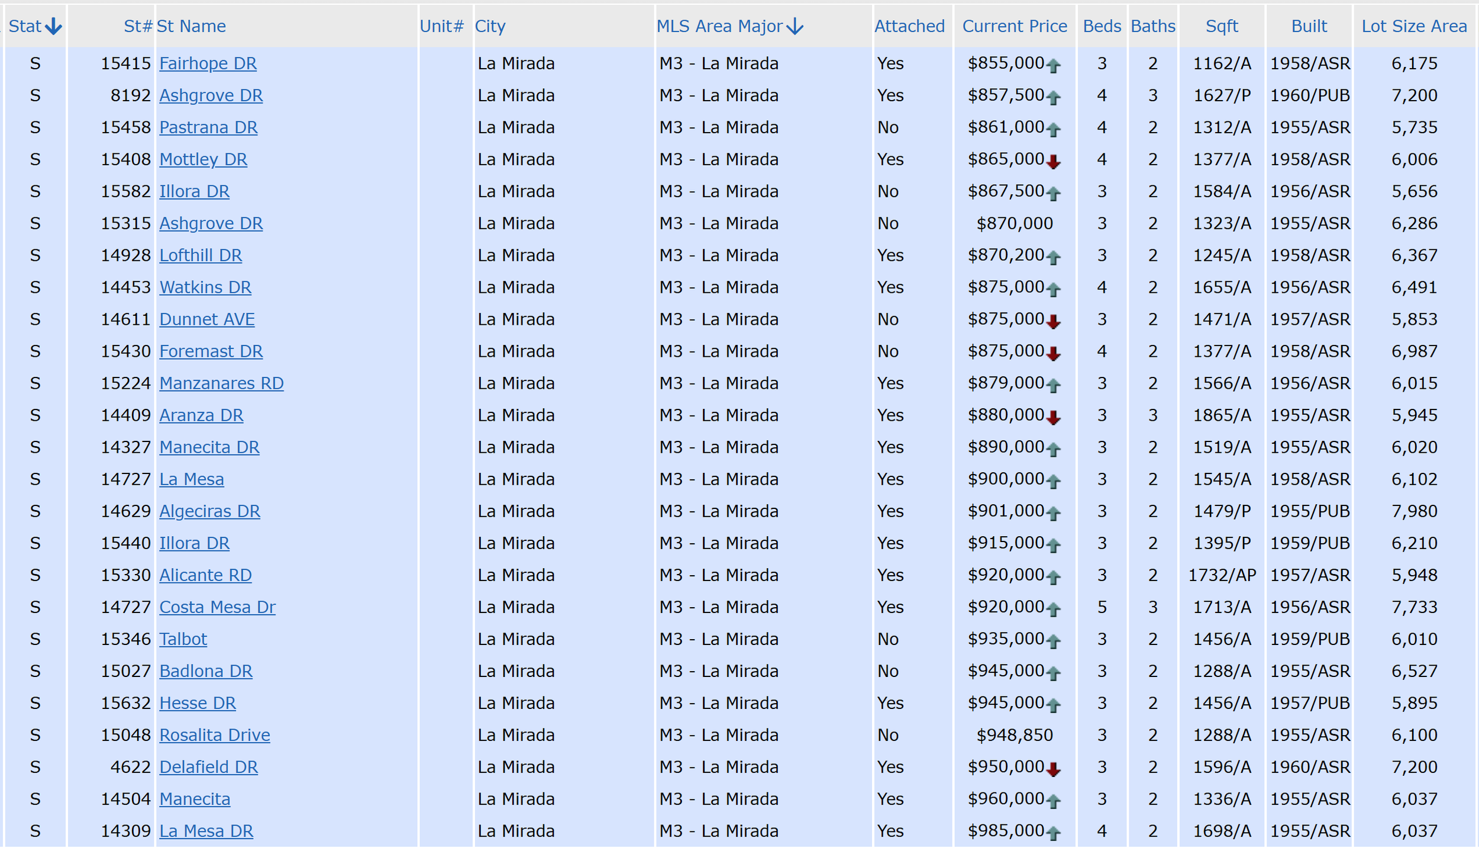Click the Stat column sort arrow
This screenshot has width=1479, height=848.
pos(53,26)
